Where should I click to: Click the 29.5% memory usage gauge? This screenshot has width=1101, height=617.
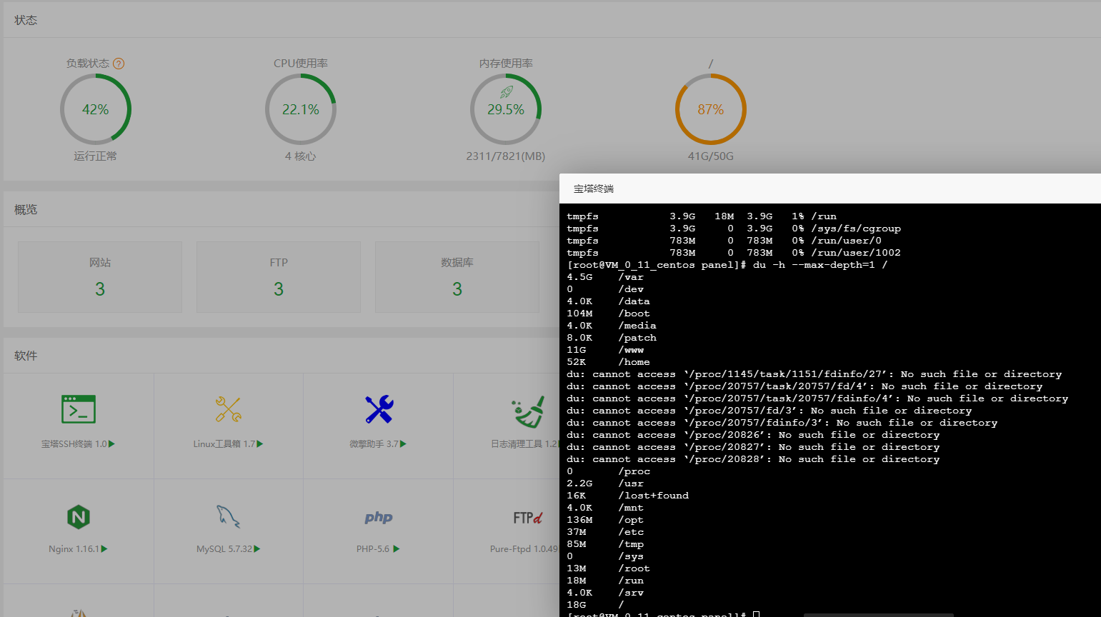tap(506, 109)
